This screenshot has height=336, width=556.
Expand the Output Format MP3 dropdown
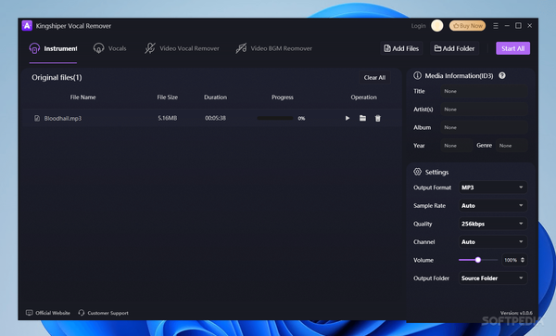tap(493, 187)
